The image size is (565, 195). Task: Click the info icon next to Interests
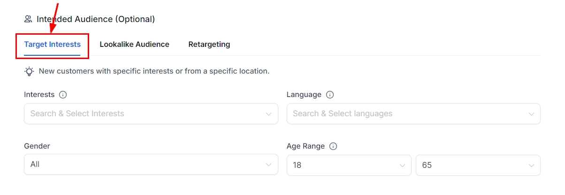(63, 95)
